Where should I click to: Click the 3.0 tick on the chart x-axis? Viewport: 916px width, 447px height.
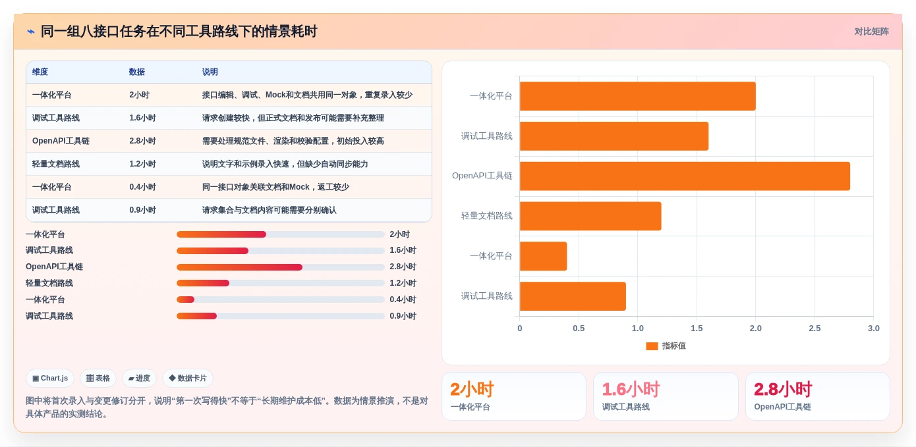pos(873,329)
